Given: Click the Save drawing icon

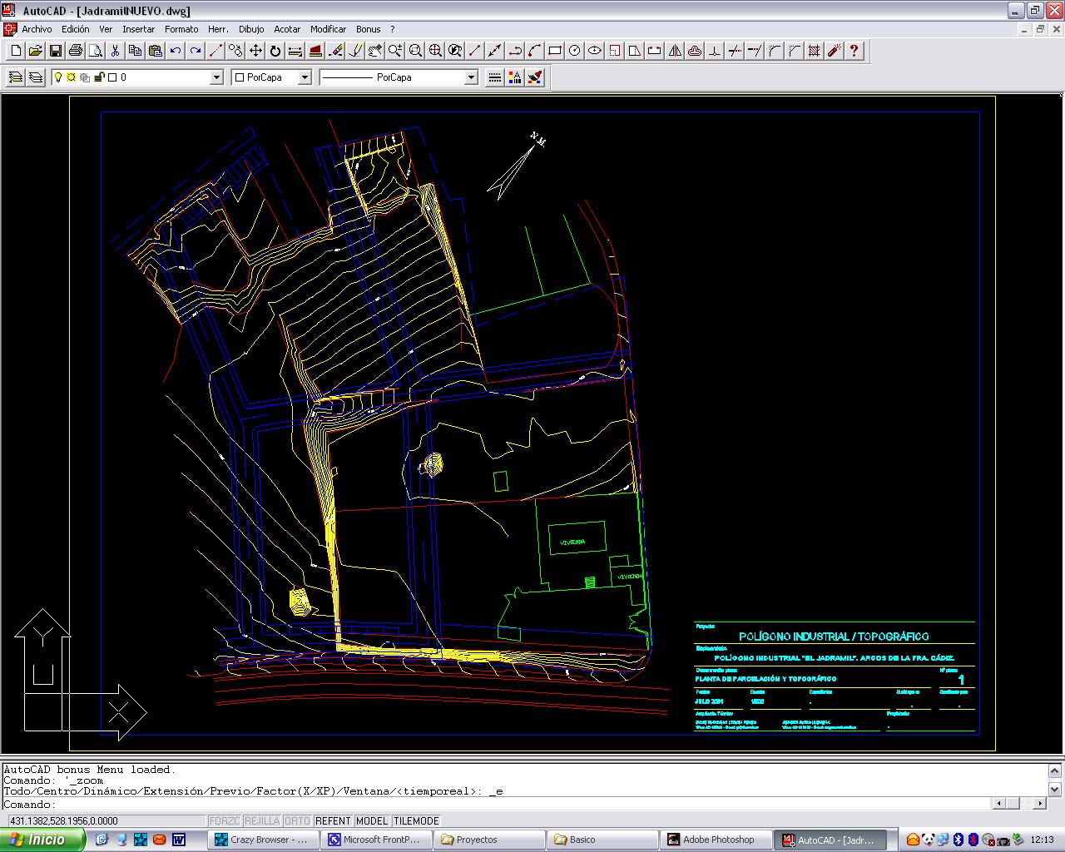Looking at the screenshot, I should pos(55,51).
